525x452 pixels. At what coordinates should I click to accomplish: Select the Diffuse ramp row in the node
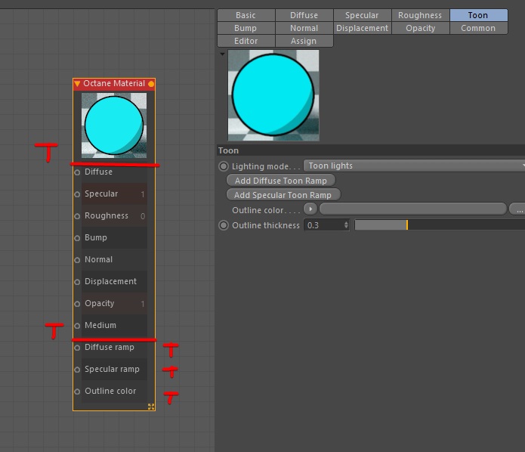coord(114,348)
